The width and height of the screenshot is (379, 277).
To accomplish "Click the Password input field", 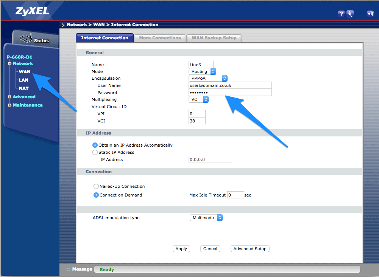I will coord(230,93).
